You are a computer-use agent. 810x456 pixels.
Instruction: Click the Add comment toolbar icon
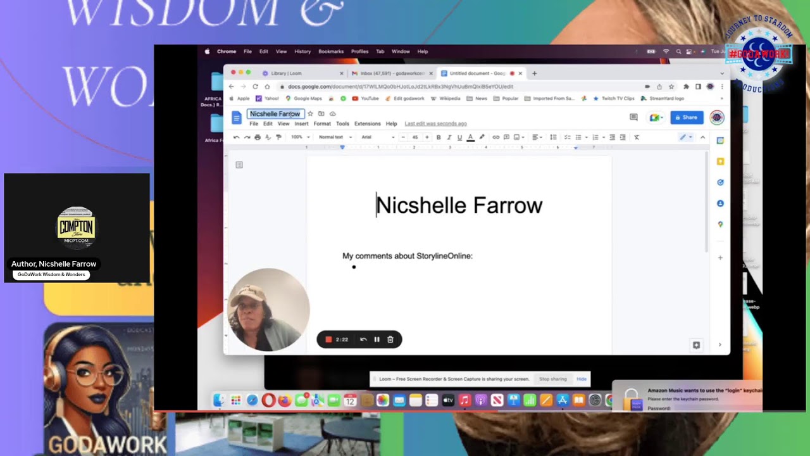506,137
